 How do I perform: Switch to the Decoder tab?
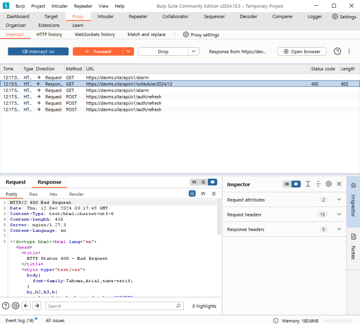click(248, 17)
